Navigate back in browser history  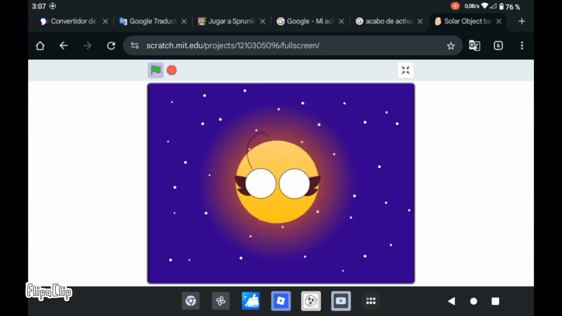coord(64,46)
